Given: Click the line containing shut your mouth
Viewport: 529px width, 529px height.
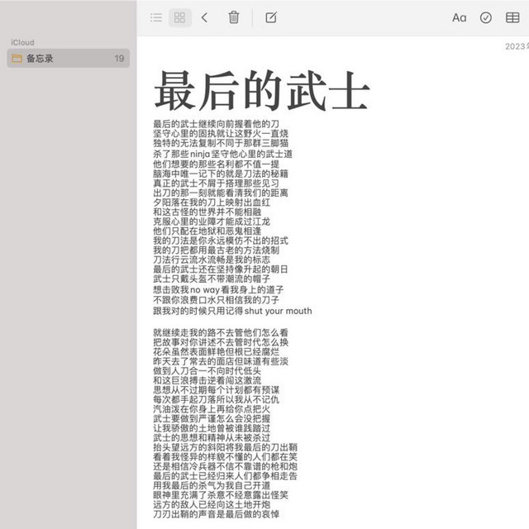Looking at the screenshot, I should [232, 312].
